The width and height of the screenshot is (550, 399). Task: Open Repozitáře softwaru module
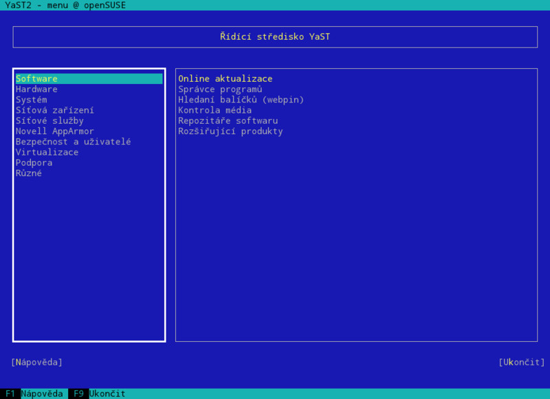coord(228,120)
